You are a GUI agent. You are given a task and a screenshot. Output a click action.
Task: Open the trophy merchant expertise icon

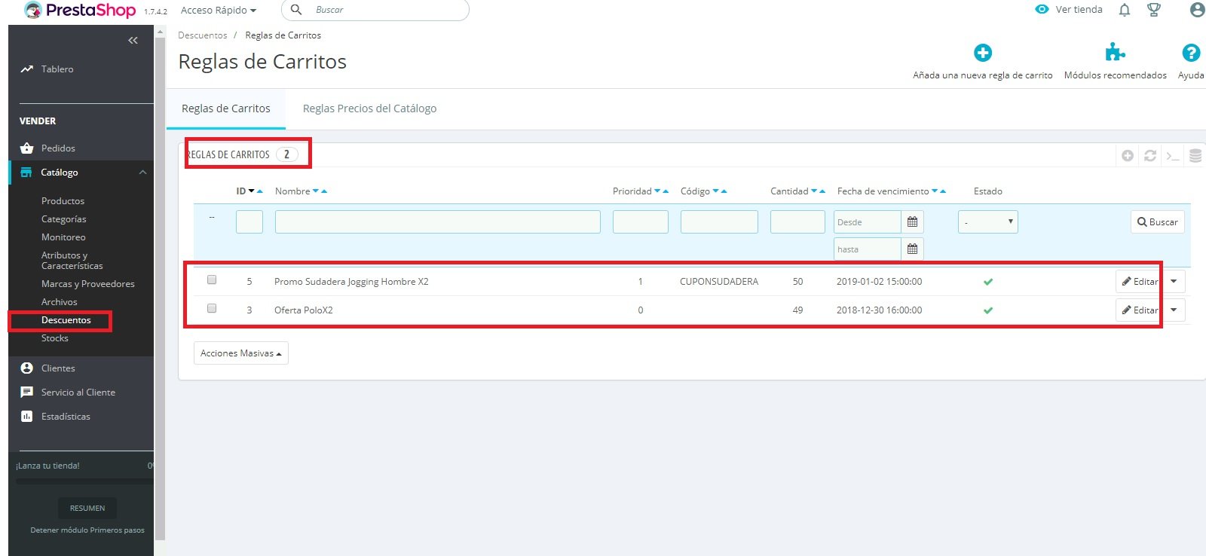pyautogui.click(x=1153, y=10)
